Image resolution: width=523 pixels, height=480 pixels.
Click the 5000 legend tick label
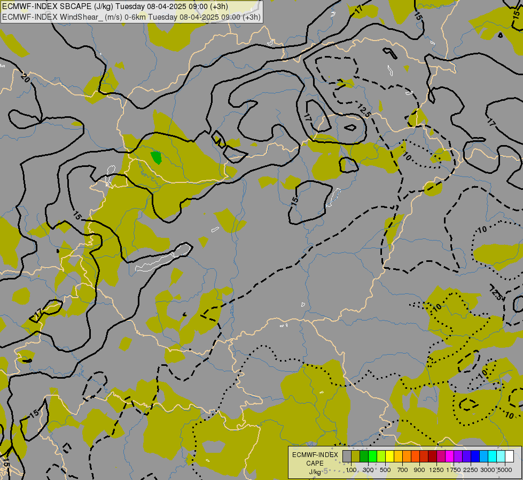pos(505,470)
